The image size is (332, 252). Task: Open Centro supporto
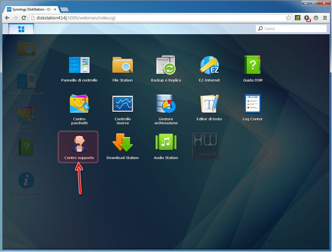pos(78,147)
